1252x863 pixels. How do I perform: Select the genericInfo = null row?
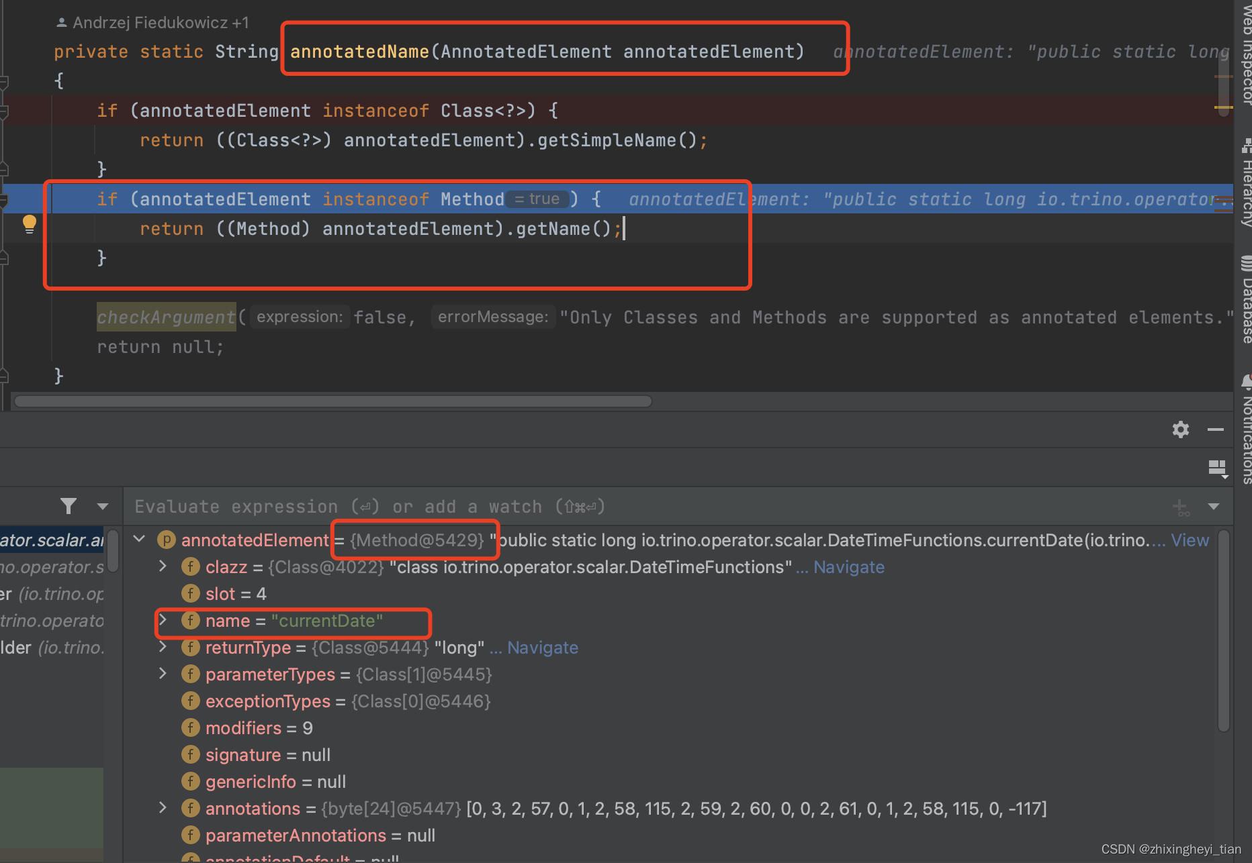coord(672,782)
